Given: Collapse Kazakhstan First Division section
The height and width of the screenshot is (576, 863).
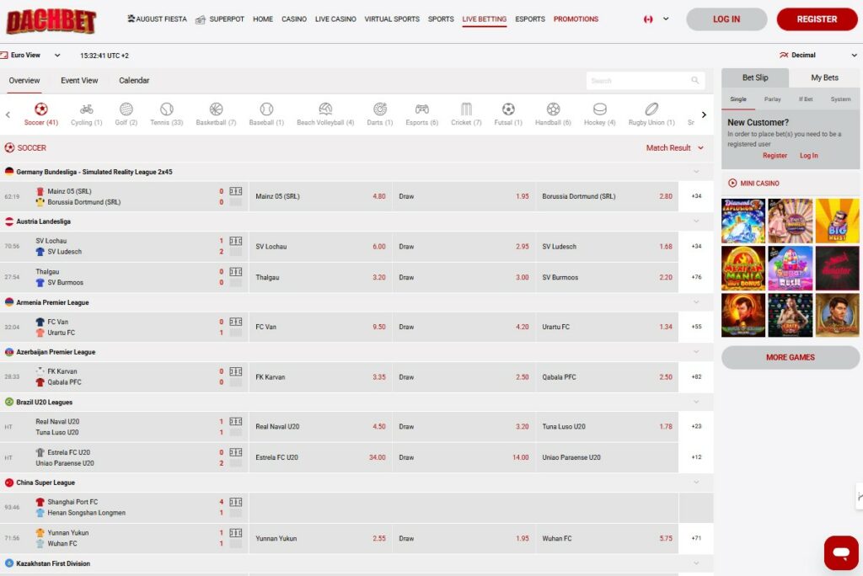Looking at the screenshot, I should [696, 563].
